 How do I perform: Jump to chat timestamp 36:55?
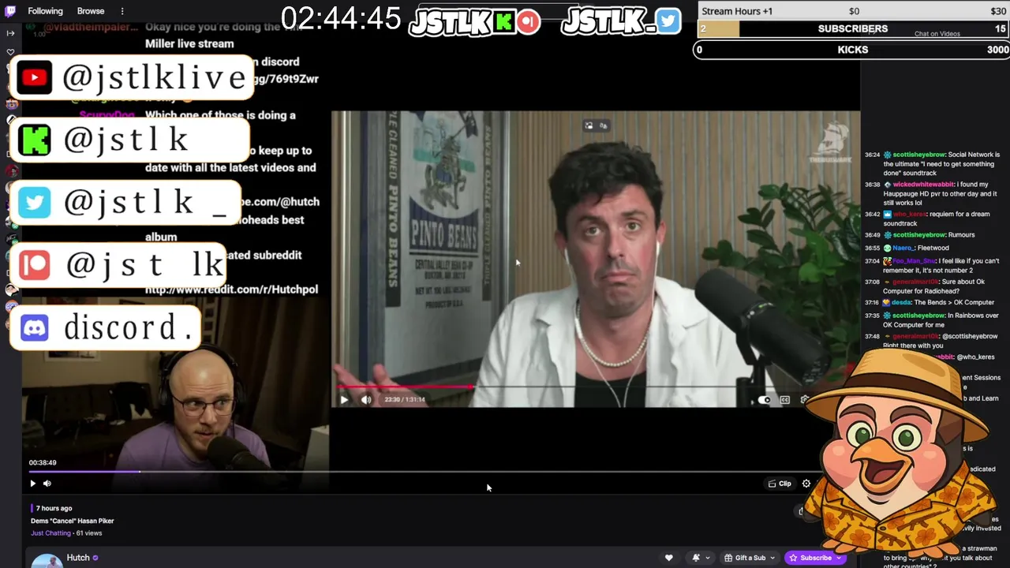[872, 248]
